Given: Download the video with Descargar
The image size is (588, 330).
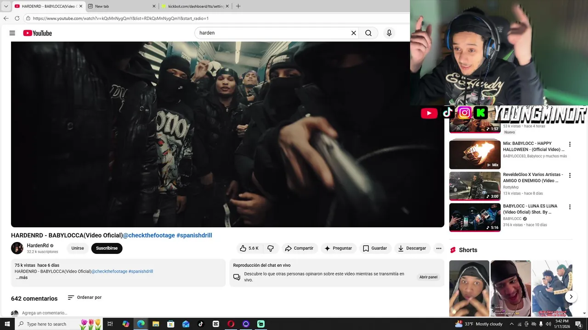Looking at the screenshot, I should pyautogui.click(x=412, y=248).
